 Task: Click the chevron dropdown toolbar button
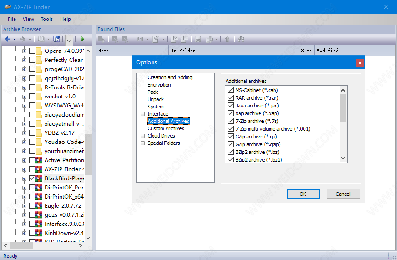(69, 40)
